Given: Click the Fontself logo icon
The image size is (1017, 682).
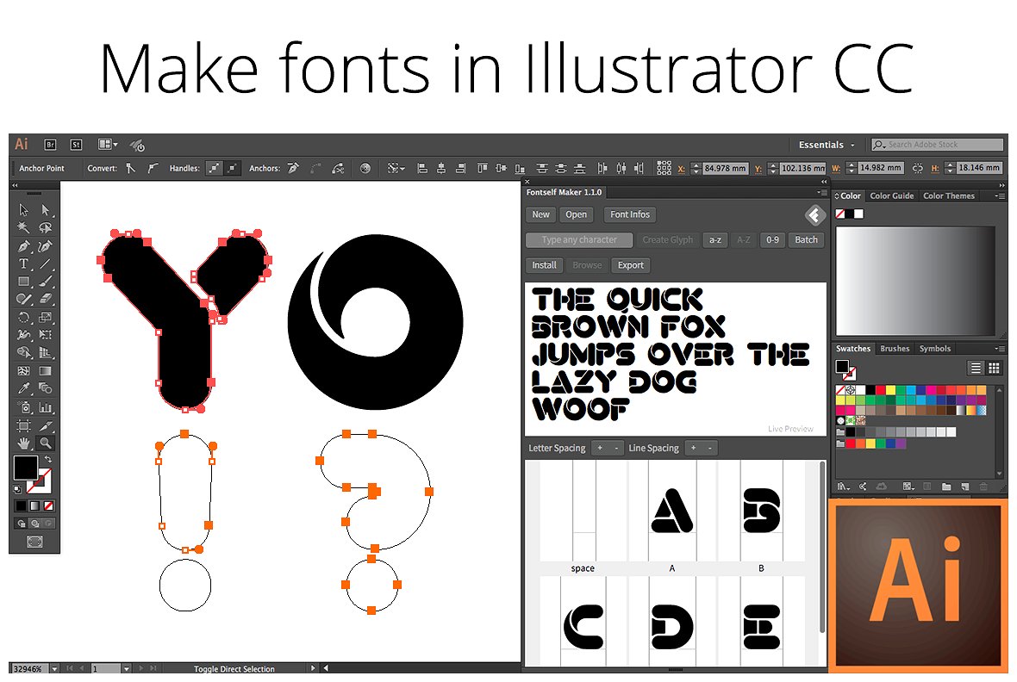Looking at the screenshot, I should click(x=814, y=214).
